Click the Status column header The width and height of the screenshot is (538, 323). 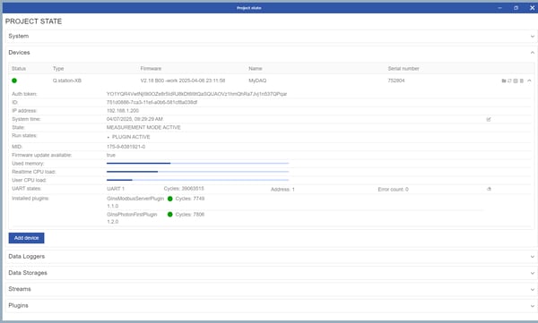19,69
